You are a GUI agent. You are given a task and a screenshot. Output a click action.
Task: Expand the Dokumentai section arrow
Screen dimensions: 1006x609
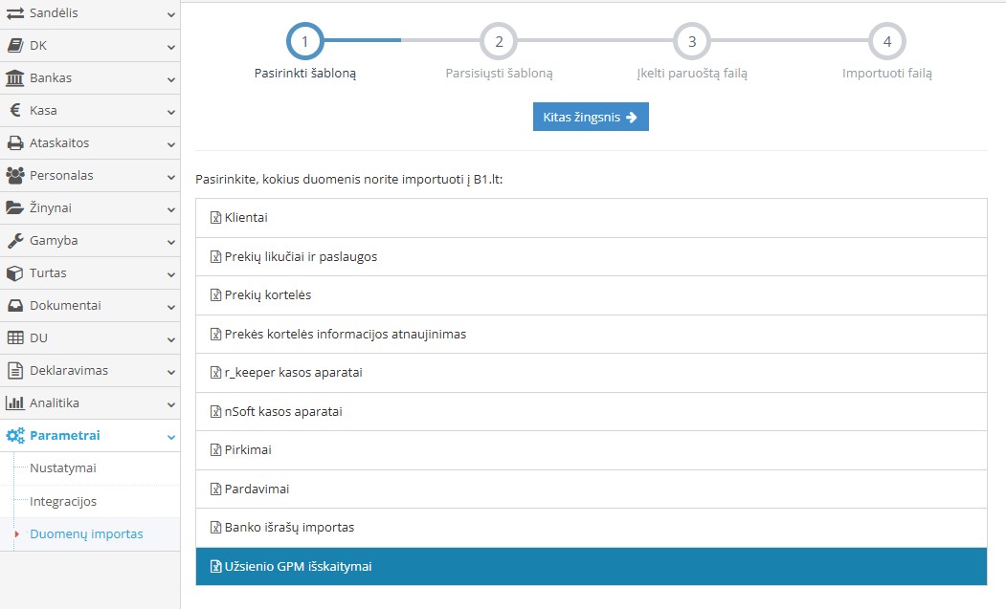point(170,306)
